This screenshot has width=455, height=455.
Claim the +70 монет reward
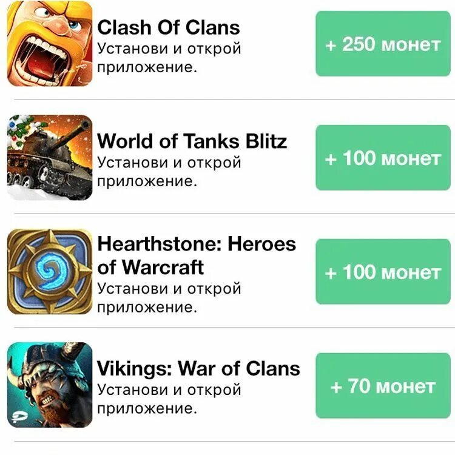383,386
